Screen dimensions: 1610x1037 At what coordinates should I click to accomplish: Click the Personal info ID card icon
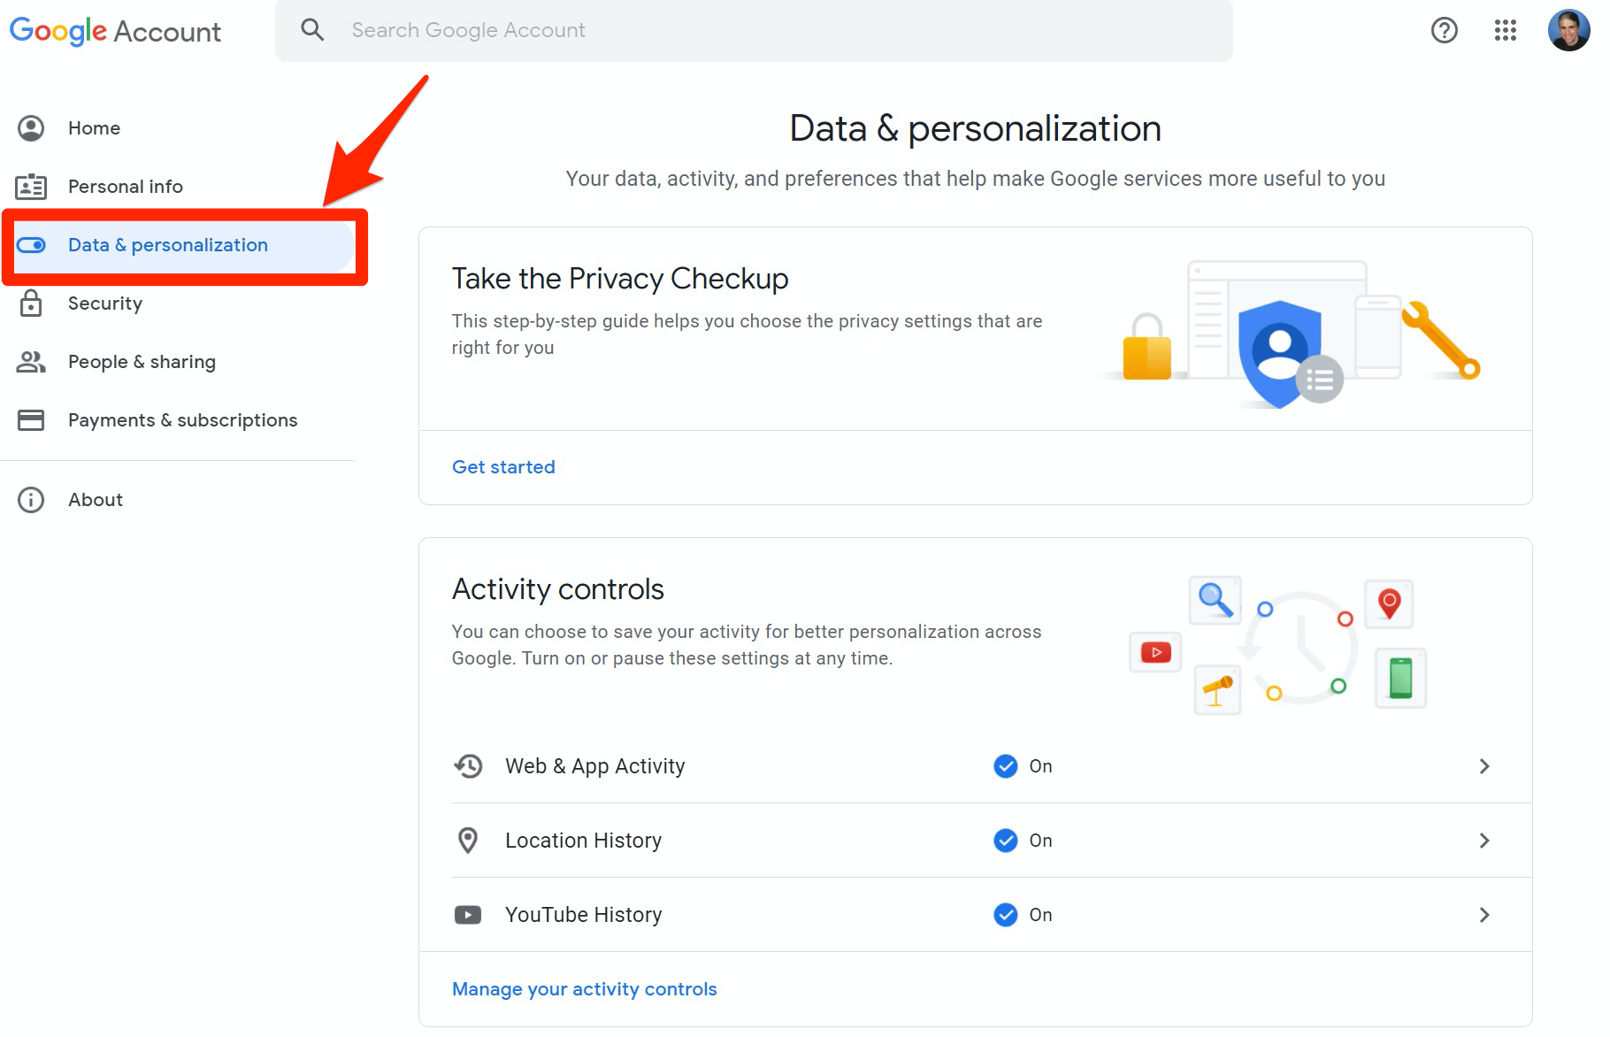tap(31, 187)
